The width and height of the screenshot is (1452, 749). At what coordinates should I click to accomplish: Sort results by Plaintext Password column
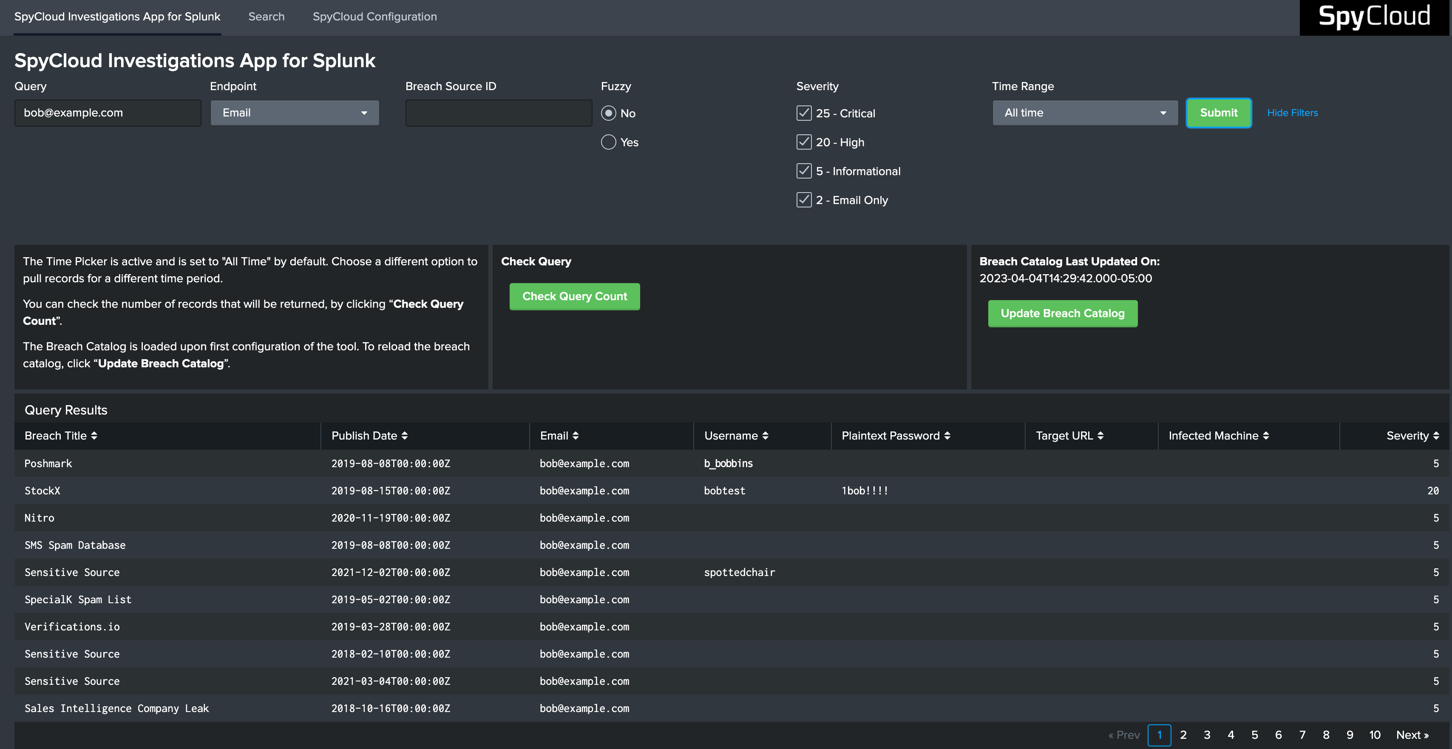(896, 436)
